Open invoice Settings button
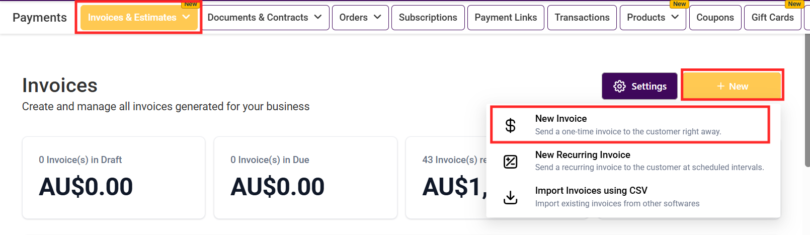The height and width of the screenshot is (235, 810). click(x=639, y=87)
